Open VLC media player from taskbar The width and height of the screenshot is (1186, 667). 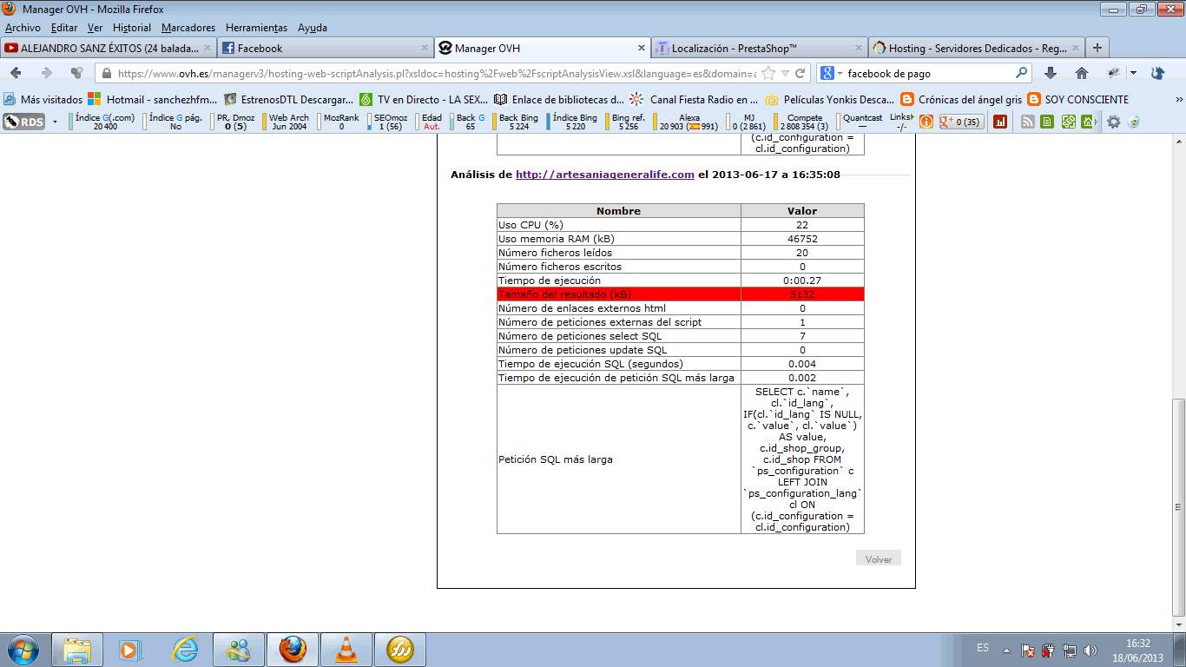(x=346, y=649)
